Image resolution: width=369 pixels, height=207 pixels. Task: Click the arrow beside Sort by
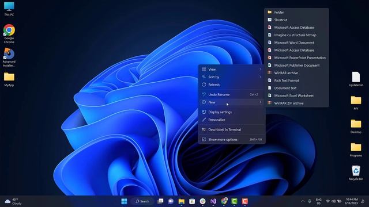click(260, 77)
